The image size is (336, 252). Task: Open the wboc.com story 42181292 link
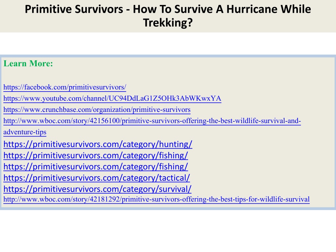pyautogui.click(x=157, y=199)
